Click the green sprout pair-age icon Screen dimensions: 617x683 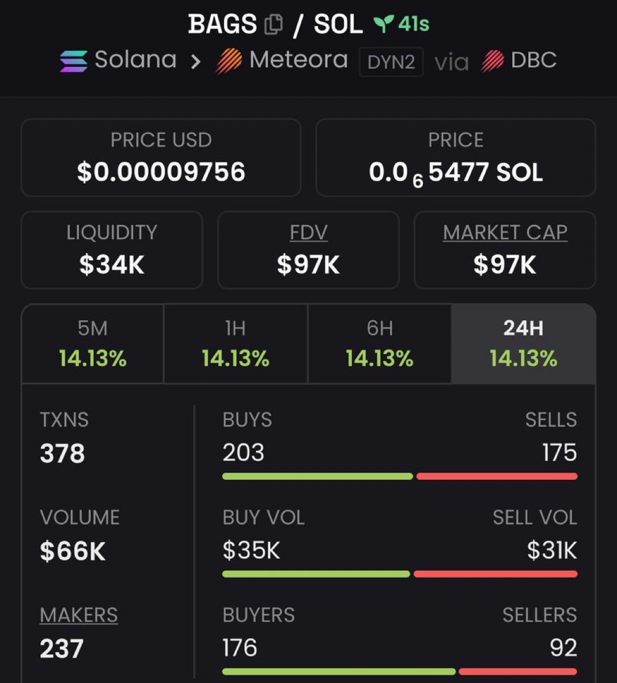(384, 24)
